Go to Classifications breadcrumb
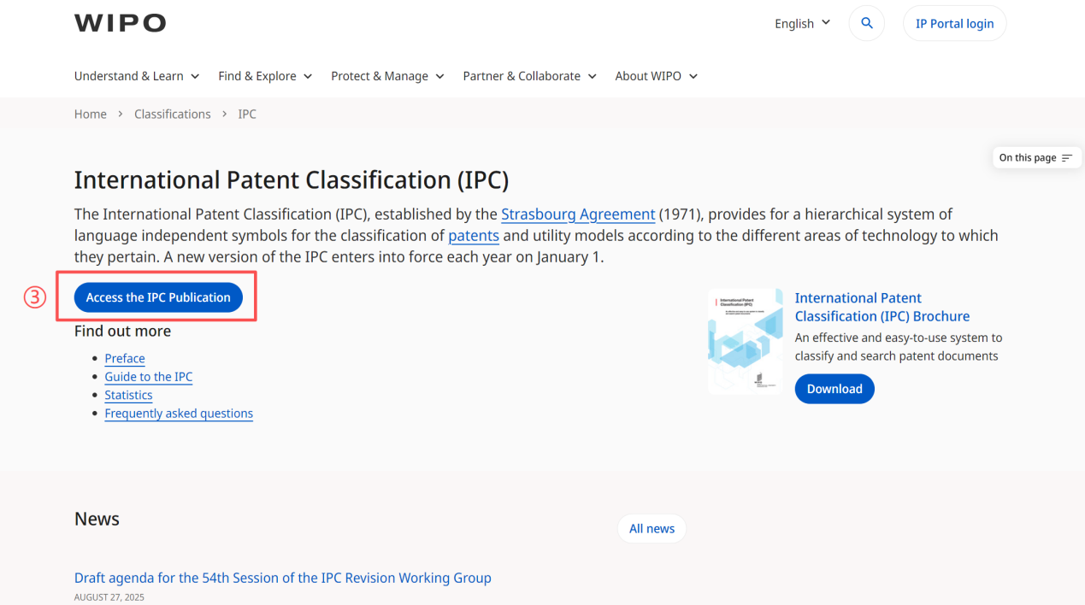The height and width of the screenshot is (605, 1085). 172,115
